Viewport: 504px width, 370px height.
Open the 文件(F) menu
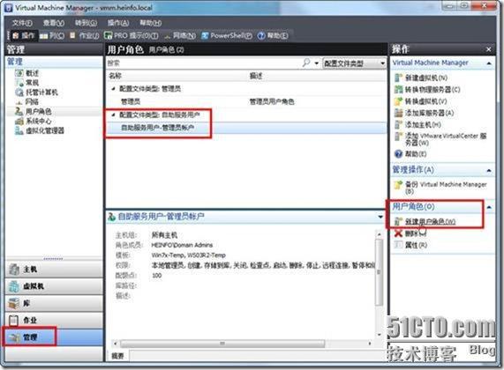tap(22, 23)
